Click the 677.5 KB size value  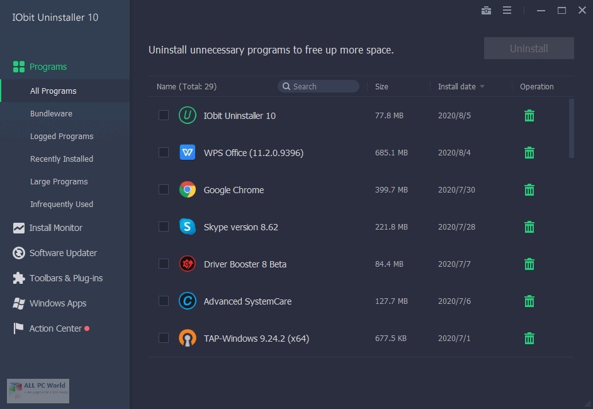click(x=391, y=339)
